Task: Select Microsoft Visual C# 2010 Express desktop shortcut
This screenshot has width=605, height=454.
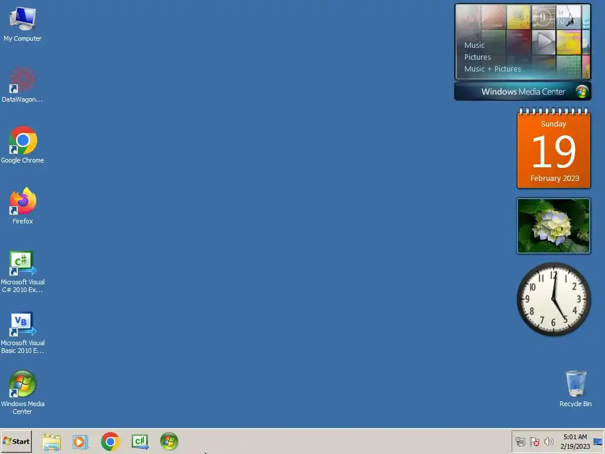Action: [x=22, y=272]
